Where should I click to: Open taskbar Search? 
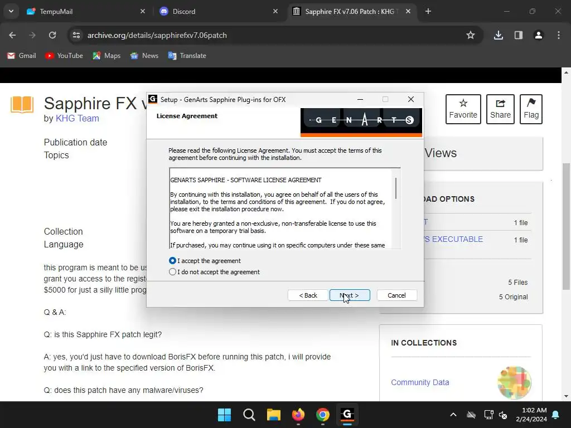249,415
